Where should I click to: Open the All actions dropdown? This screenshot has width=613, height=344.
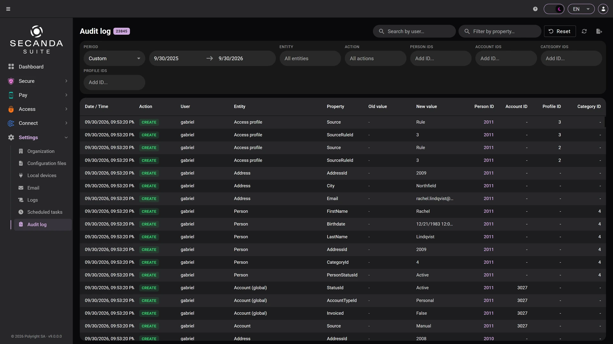[x=375, y=58]
